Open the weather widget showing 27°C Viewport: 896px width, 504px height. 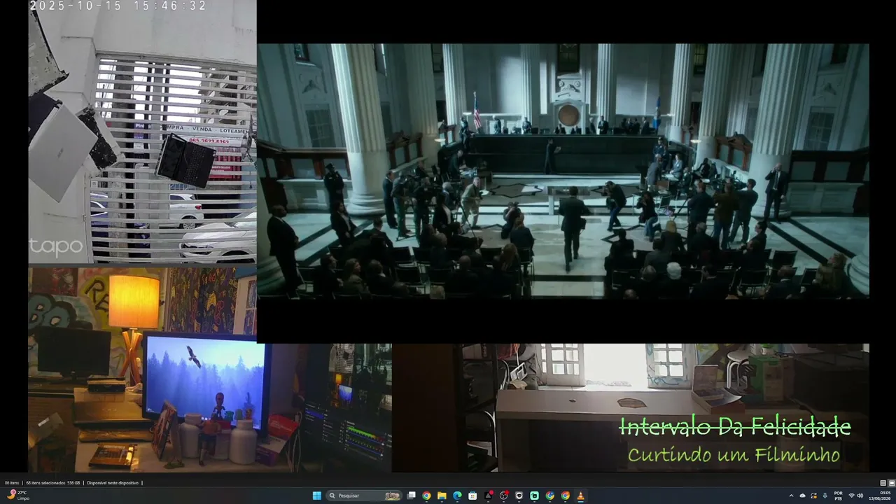(x=17, y=496)
